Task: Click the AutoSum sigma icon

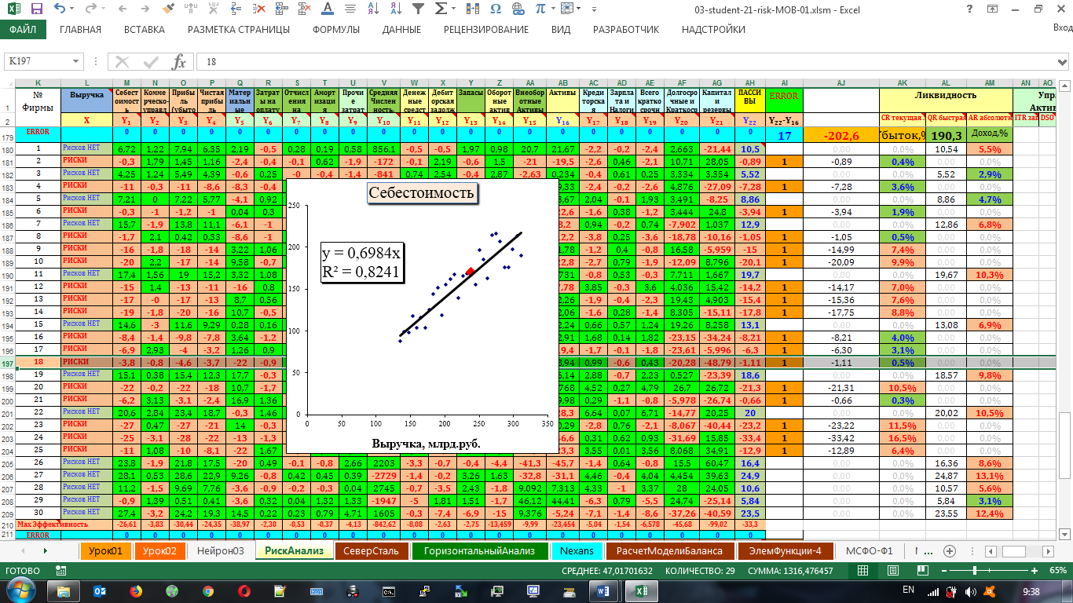Action: click(x=441, y=9)
